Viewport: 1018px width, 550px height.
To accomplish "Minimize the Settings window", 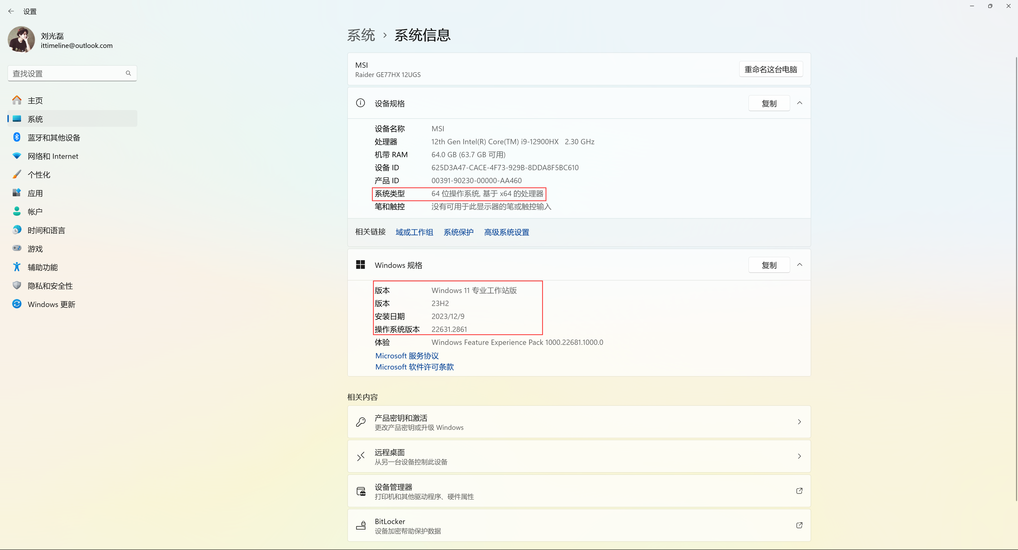I will (972, 6).
